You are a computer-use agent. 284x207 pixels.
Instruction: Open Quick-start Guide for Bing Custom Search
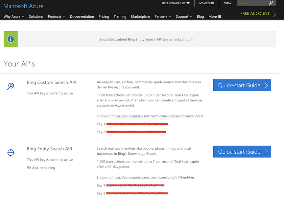[x=242, y=85]
